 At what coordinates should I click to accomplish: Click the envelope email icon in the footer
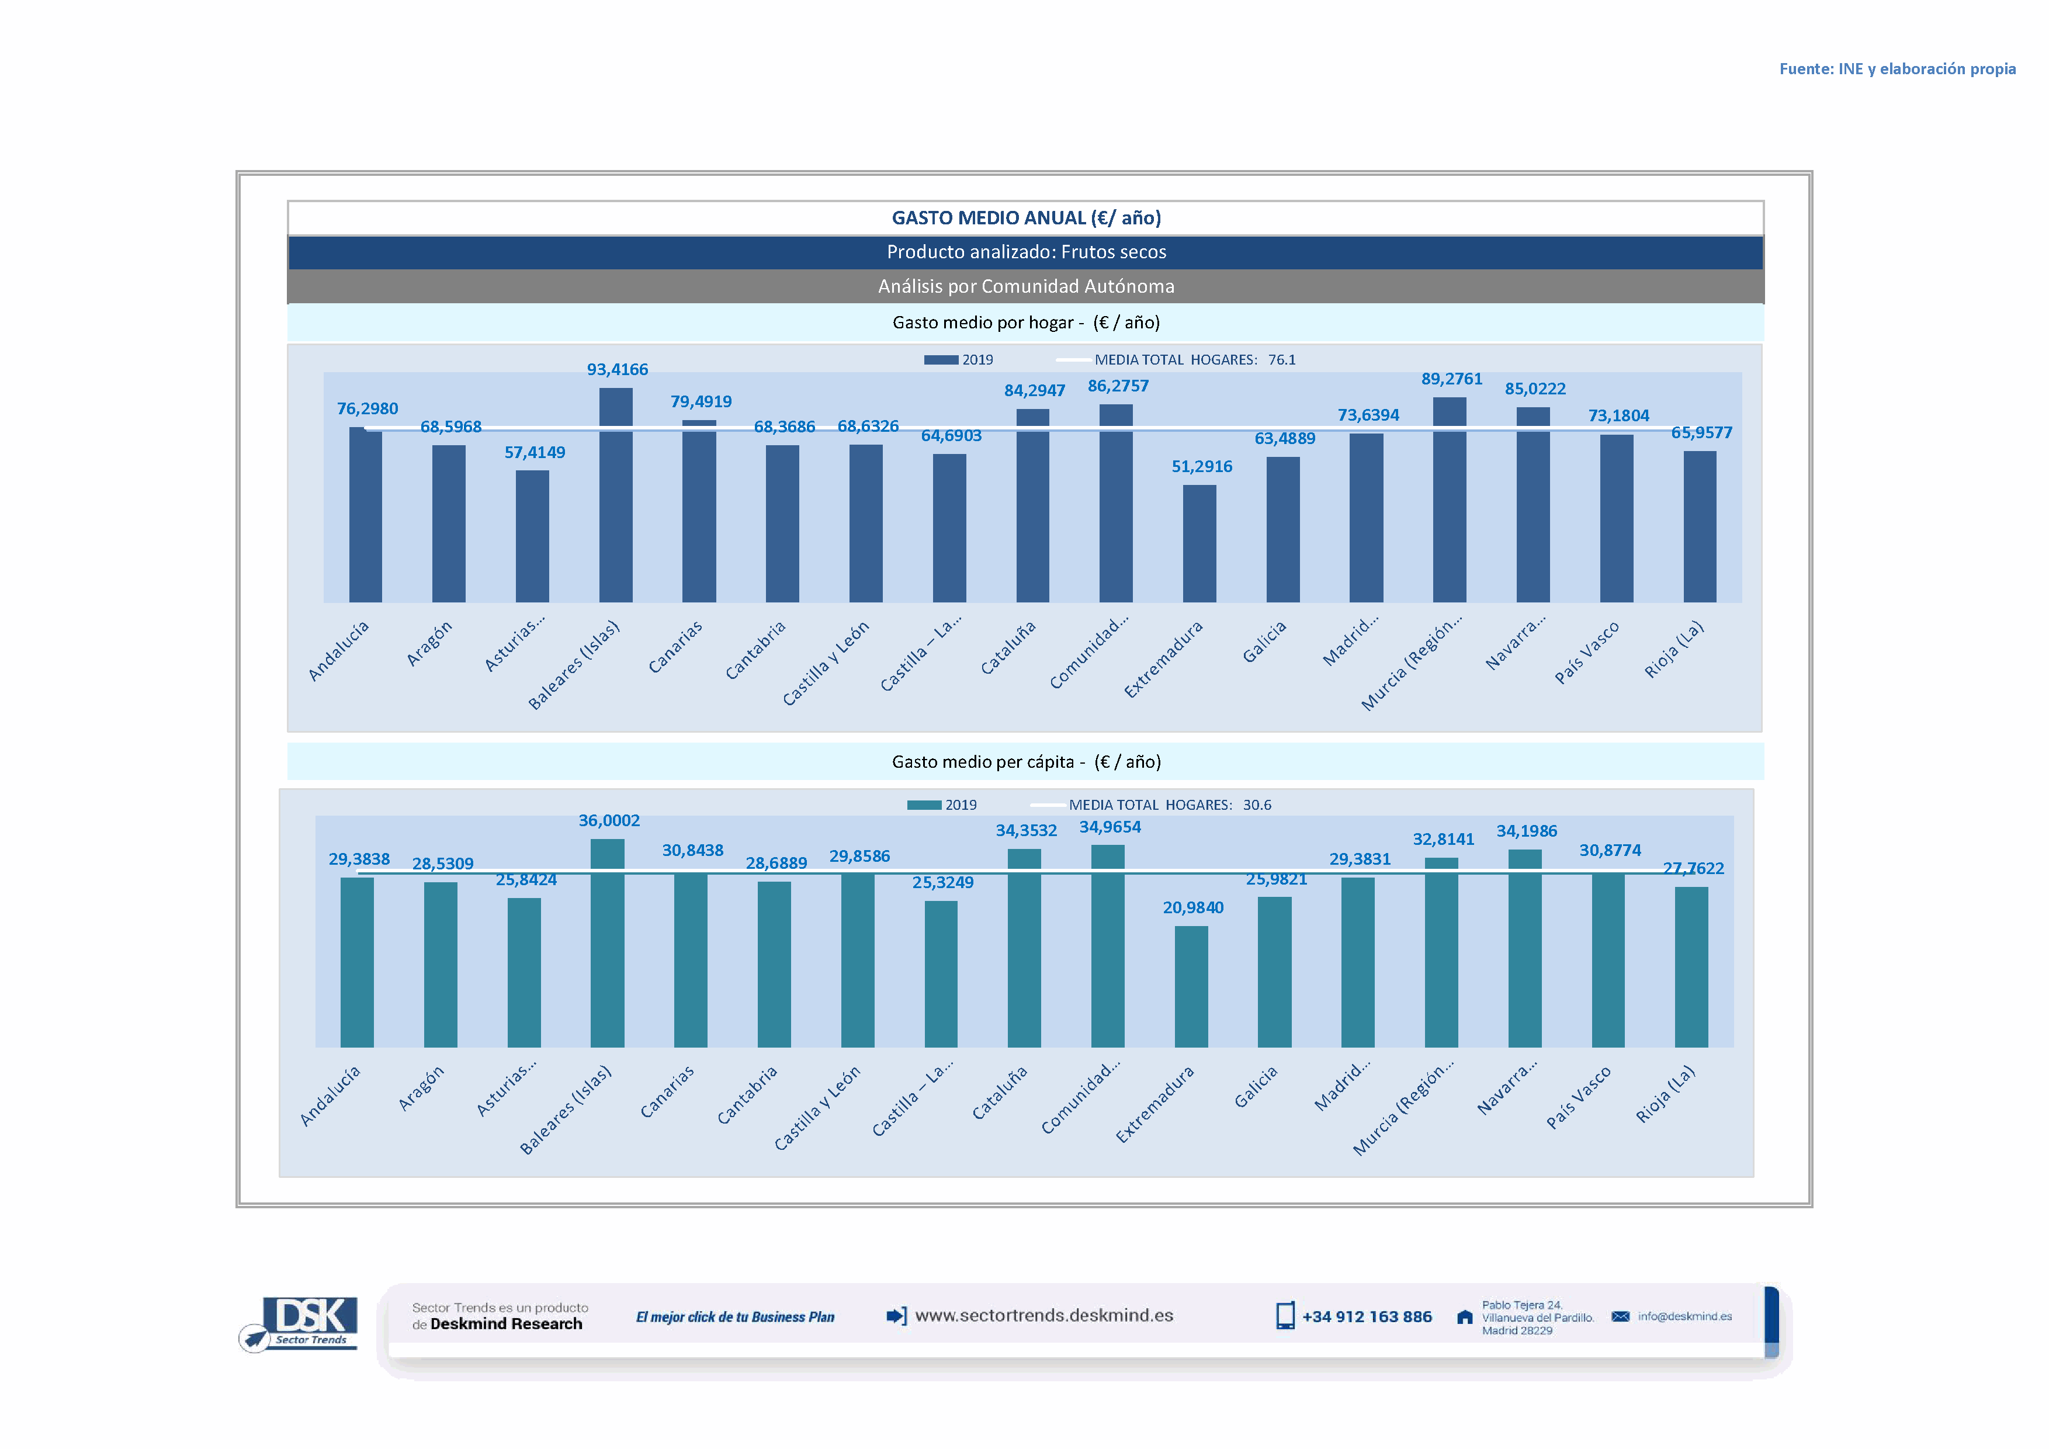(x=1620, y=1316)
